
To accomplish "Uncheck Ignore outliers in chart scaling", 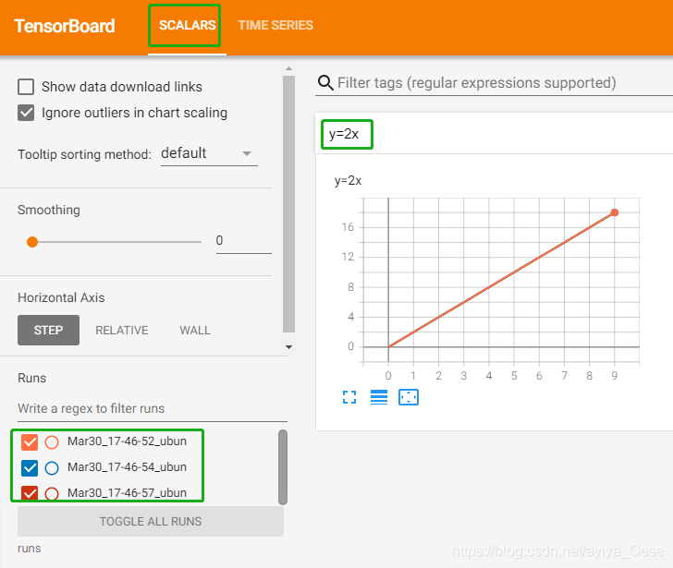I will 26,113.
